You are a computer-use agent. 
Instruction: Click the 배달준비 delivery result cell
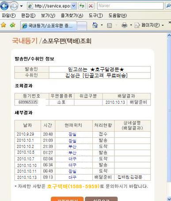[138, 102]
